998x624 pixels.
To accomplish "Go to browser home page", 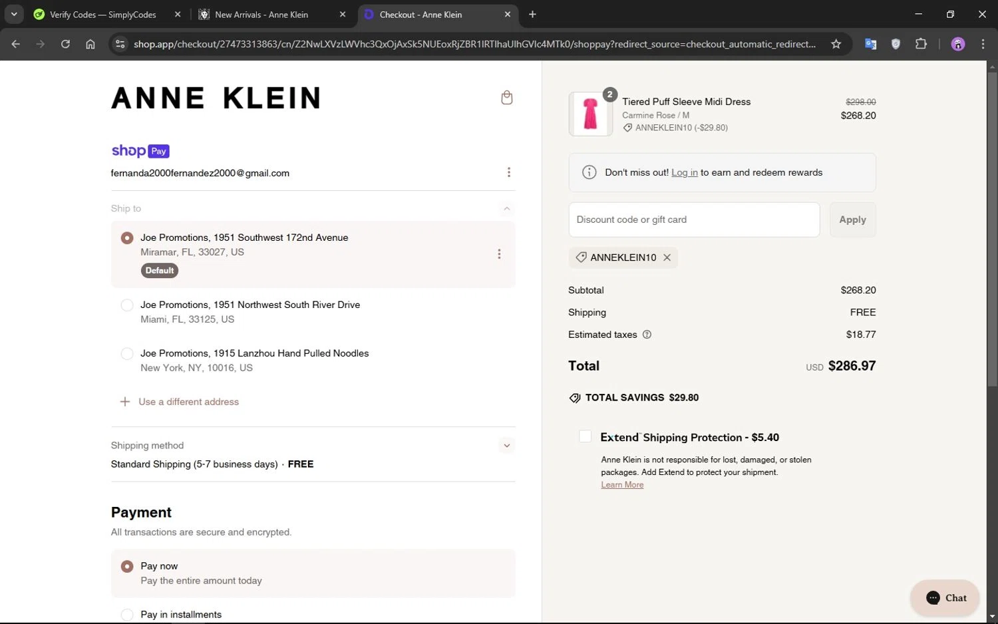I will 90,44.
